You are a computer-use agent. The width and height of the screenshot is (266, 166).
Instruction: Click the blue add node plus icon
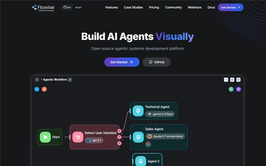click(x=37, y=89)
